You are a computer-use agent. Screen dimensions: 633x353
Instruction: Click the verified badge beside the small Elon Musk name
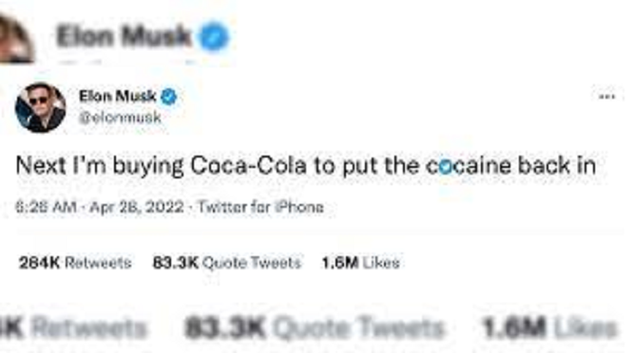(x=169, y=97)
